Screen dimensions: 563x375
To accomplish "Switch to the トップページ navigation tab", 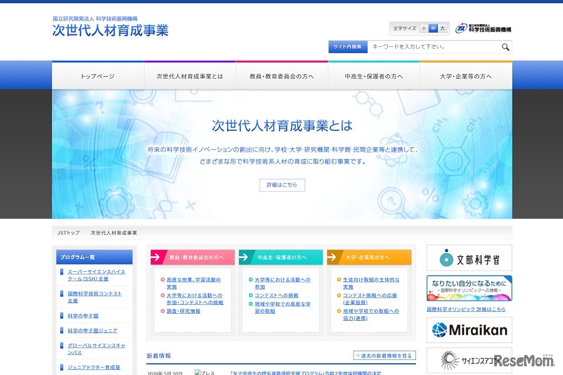I will click(98, 74).
